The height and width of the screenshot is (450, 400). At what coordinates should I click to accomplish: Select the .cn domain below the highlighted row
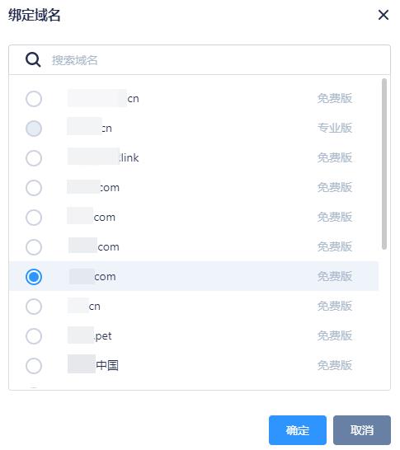[34, 307]
